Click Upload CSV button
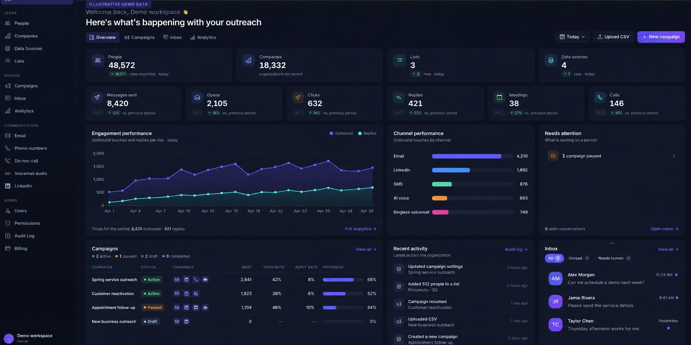 [x=614, y=37]
